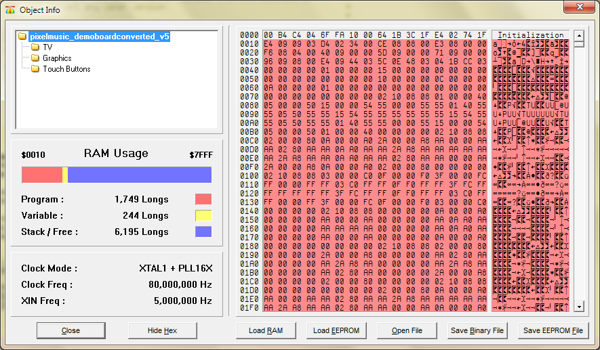Close the Object Info dialog via Close button

point(71,330)
